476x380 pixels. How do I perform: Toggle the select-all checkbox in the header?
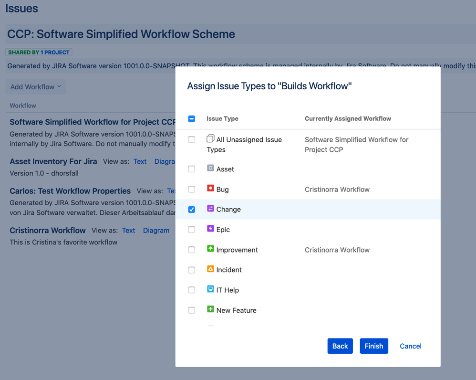point(192,118)
